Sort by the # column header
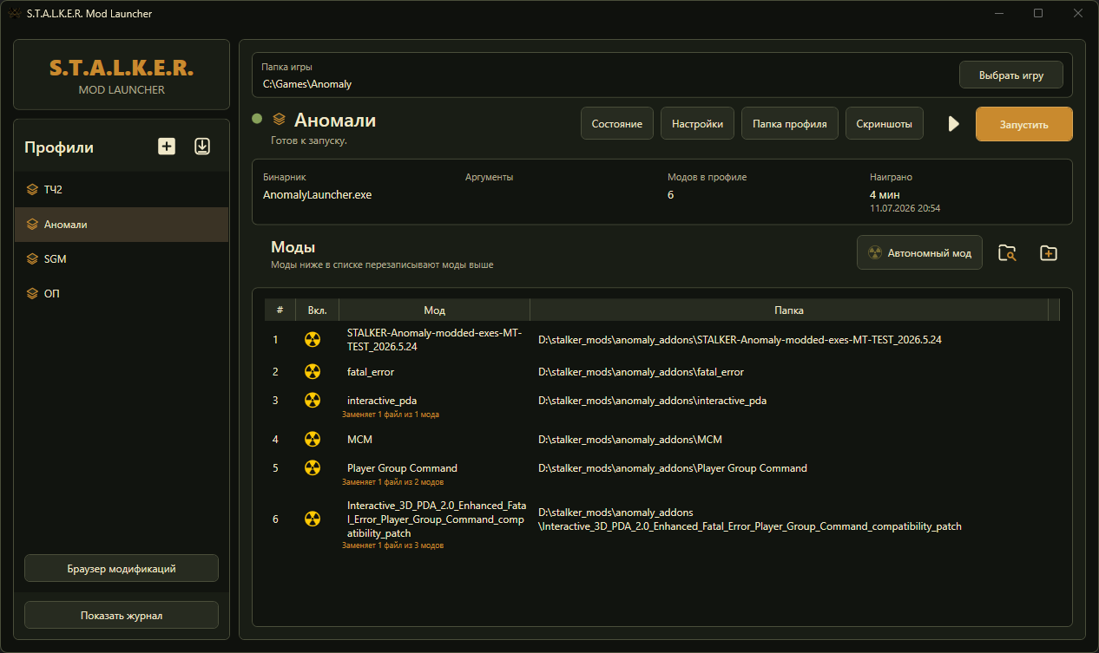This screenshot has height=653, width=1099. [x=280, y=310]
